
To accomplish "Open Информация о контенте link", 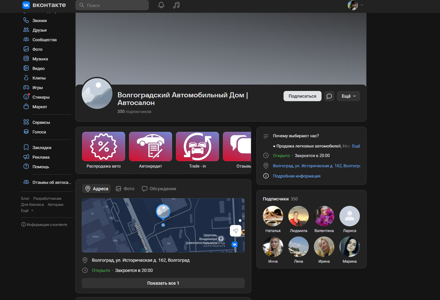I will pos(44,225).
